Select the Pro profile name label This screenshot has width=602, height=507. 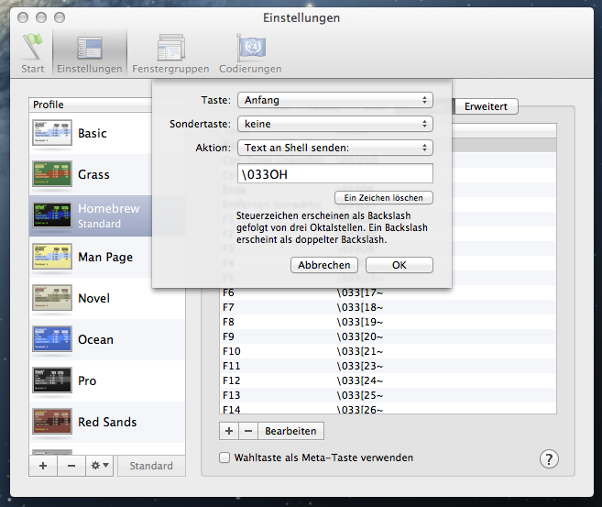[87, 380]
